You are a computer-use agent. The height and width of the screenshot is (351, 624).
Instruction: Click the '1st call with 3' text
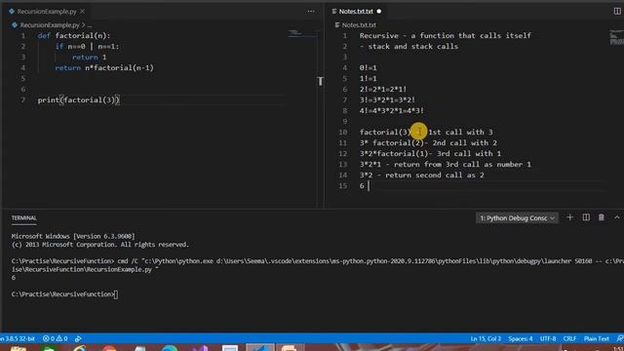[460, 133]
